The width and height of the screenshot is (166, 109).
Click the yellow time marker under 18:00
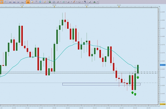click(54, 7)
